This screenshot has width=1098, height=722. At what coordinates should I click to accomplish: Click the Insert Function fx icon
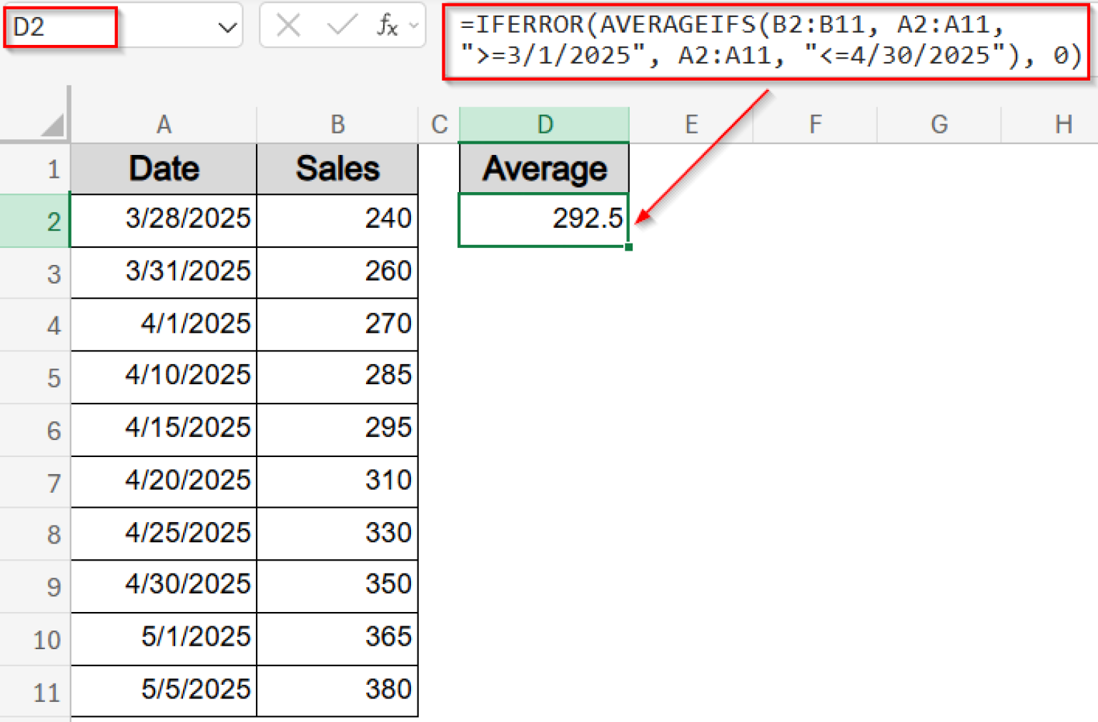tap(387, 26)
